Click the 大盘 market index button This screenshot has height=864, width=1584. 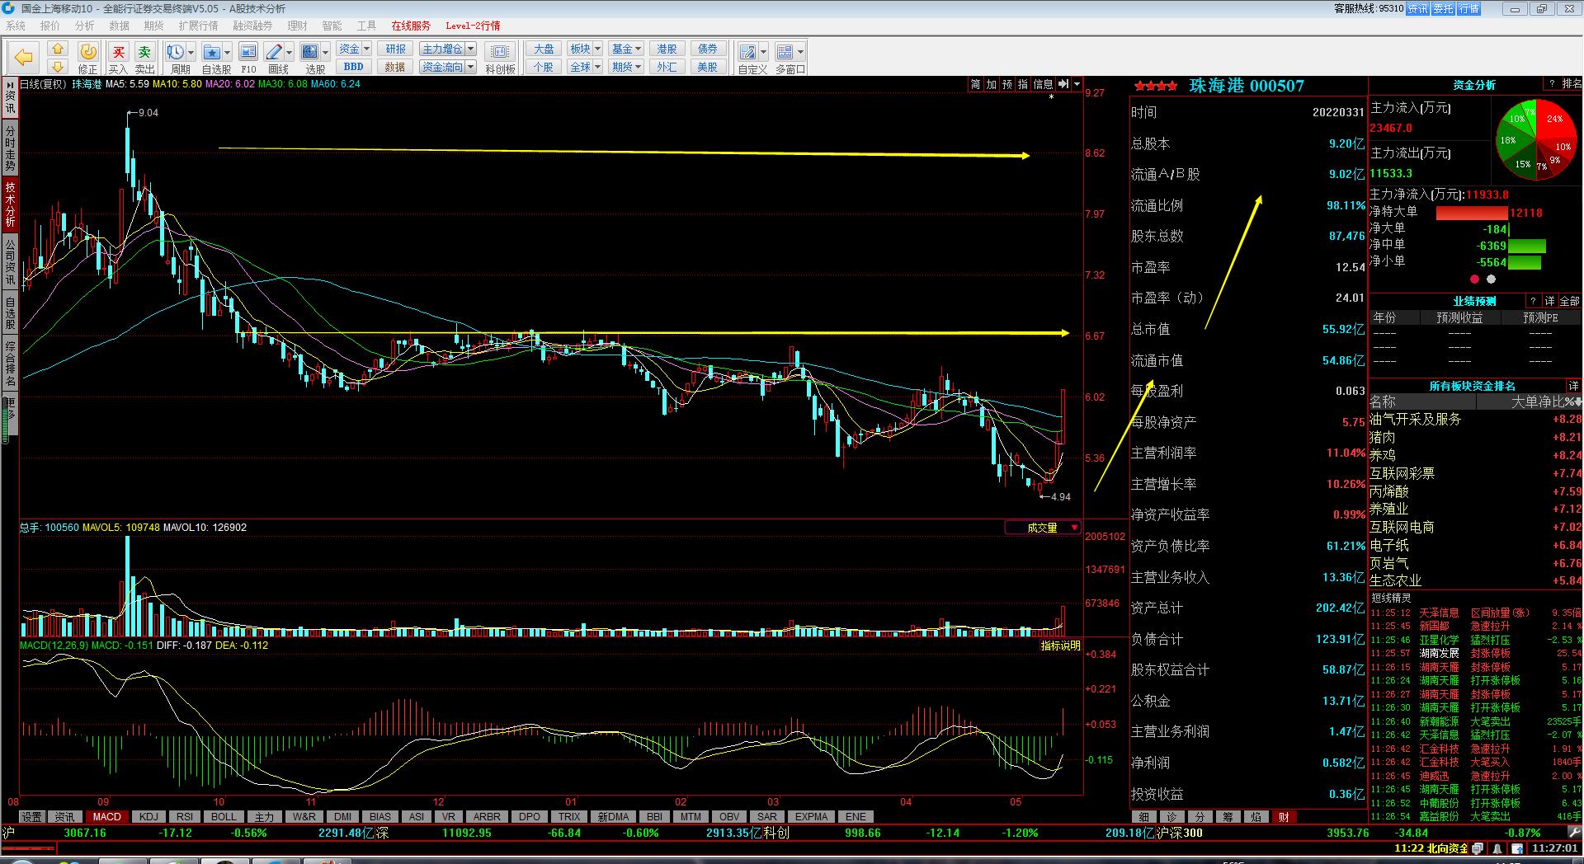(544, 49)
